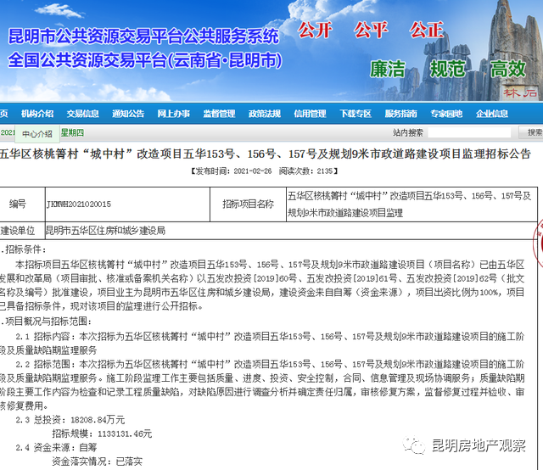Open the 企业信息 menu
This screenshot has width=543, height=470.
(x=492, y=114)
